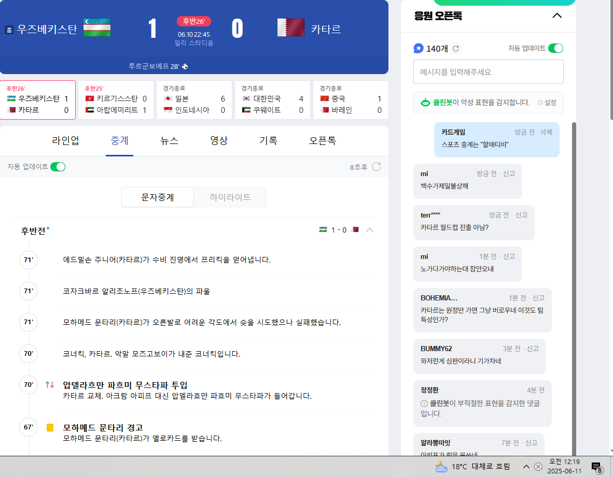Screen dimensions: 613x477
Task: Collapse the 응원 오픈톡 panel
Action: (557, 16)
